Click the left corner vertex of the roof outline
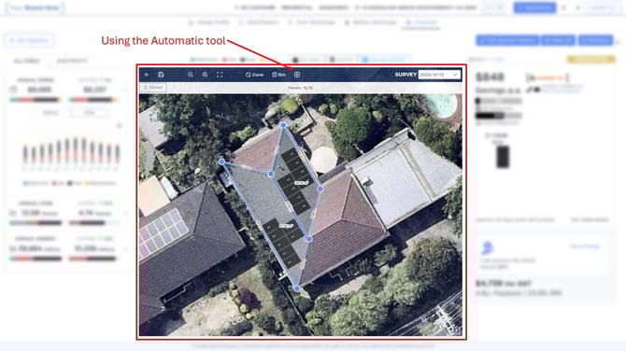The width and height of the screenshot is (626, 351). coord(221,161)
